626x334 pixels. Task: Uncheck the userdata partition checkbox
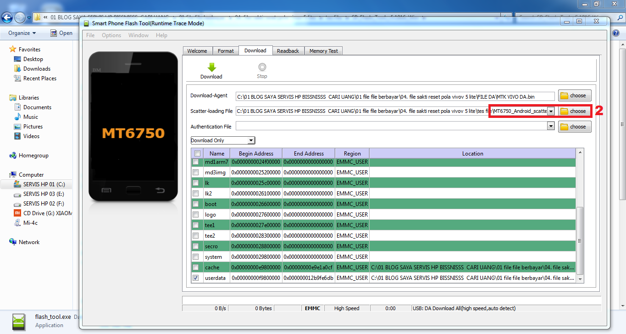pos(196,278)
